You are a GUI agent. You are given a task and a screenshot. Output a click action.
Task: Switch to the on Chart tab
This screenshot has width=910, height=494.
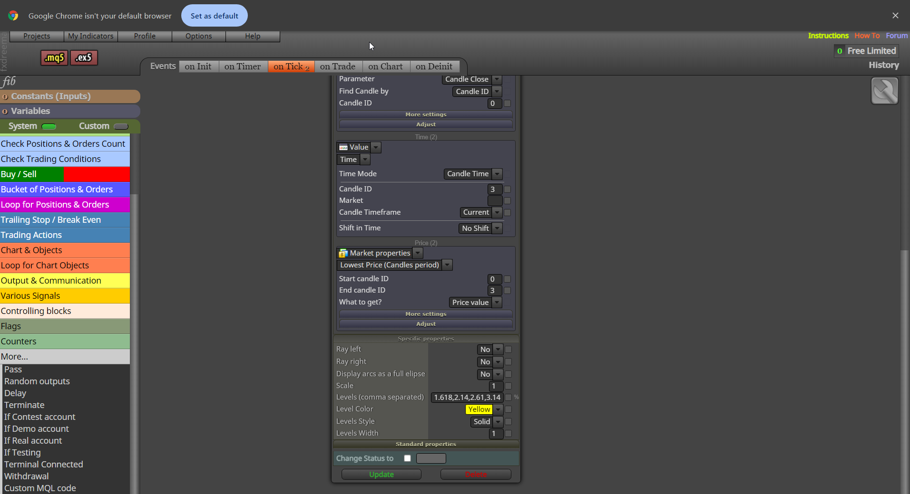pyautogui.click(x=385, y=66)
